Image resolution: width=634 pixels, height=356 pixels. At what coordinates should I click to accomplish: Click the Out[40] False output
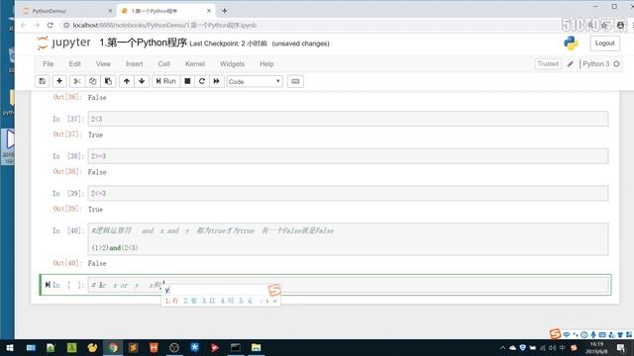97,263
